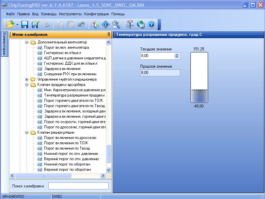Image resolution: width=265 pixels, height=199 pixels.
Task: Click the blue diamond info icon
Action: coord(105,24)
